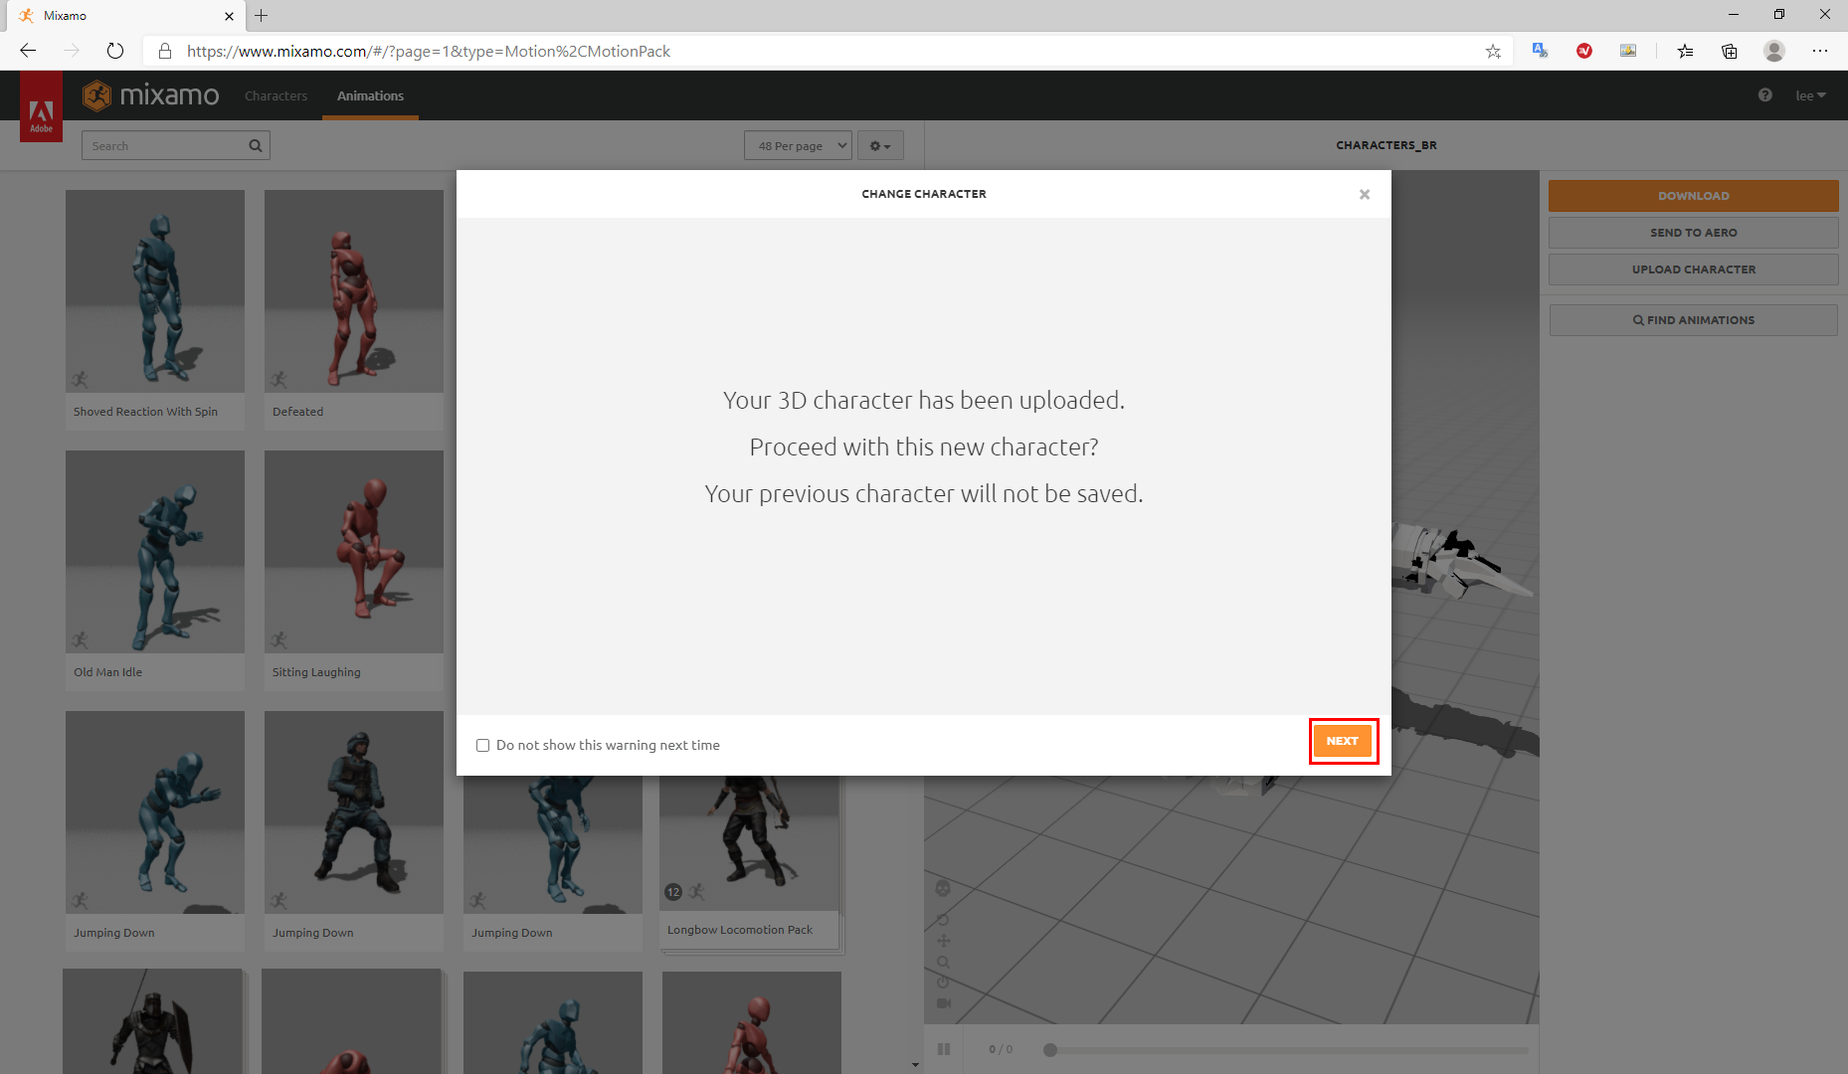Click the viewer rotate camera icon
This screenshot has width=1848, height=1074.
(943, 919)
